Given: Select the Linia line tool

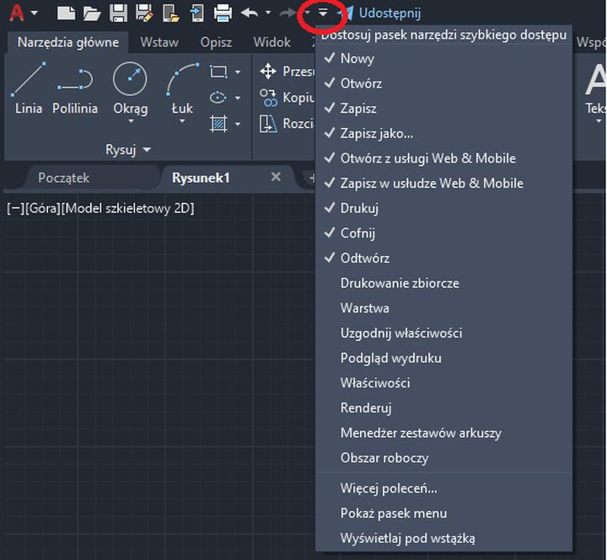Looking at the screenshot, I should (x=29, y=88).
